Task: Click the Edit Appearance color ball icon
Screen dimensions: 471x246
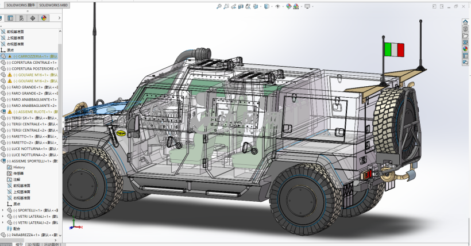Action: (x=289, y=6)
